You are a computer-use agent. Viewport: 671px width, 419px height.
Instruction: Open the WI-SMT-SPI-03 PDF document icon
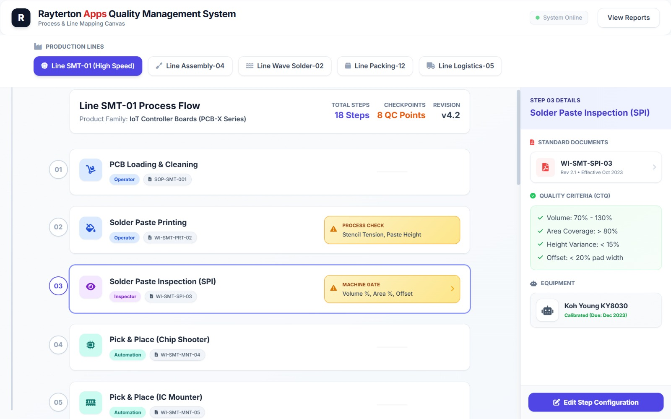pos(544,167)
